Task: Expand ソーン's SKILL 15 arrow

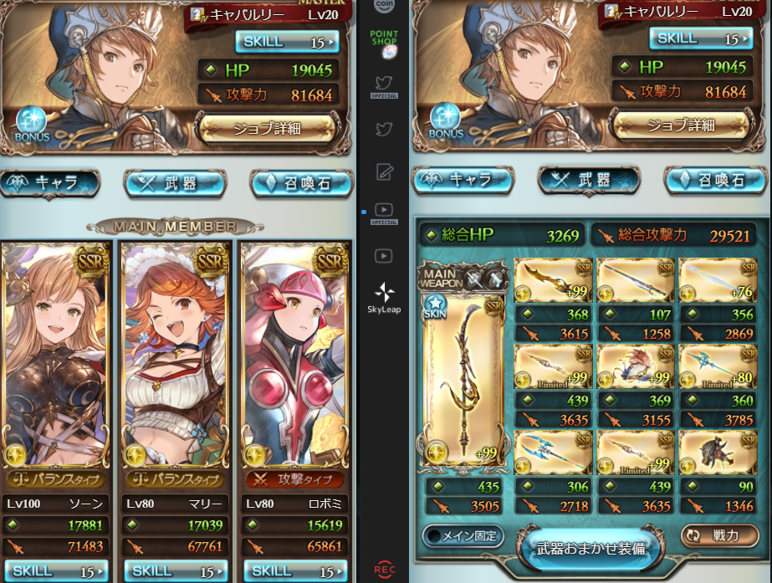Action: [x=57, y=571]
